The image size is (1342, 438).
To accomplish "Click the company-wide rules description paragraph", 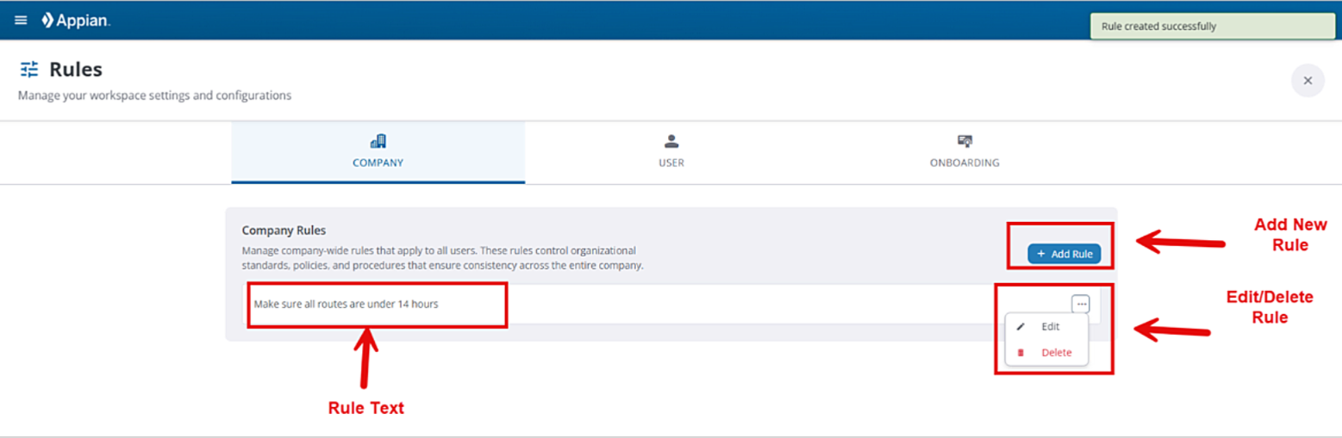I will (x=443, y=258).
